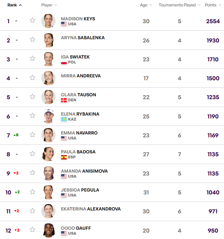Click the star icon for Paula Badosa
The height and width of the screenshot is (239, 224).
[x=32, y=154]
